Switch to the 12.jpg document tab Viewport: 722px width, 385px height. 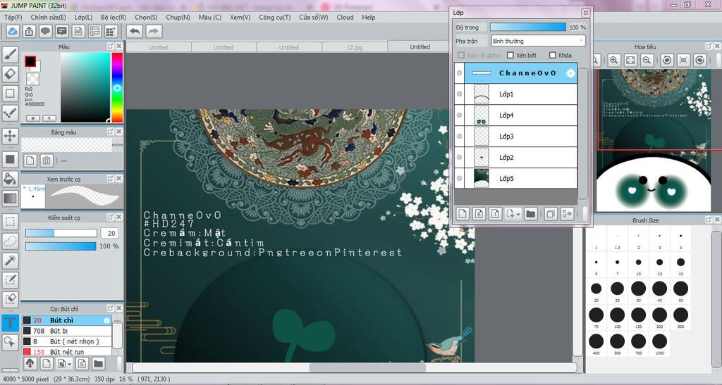(x=355, y=47)
